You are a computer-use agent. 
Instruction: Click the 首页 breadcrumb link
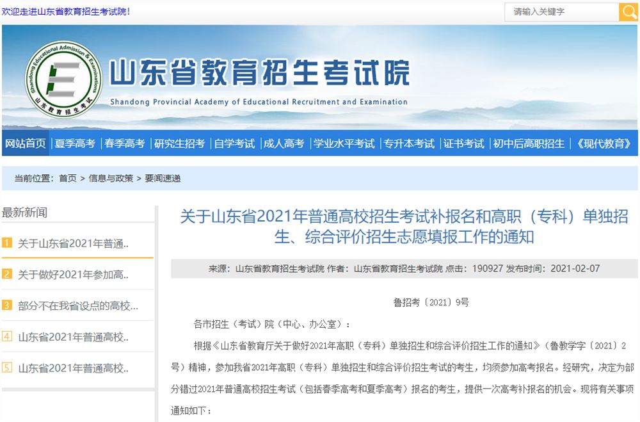pyautogui.click(x=68, y=178)
